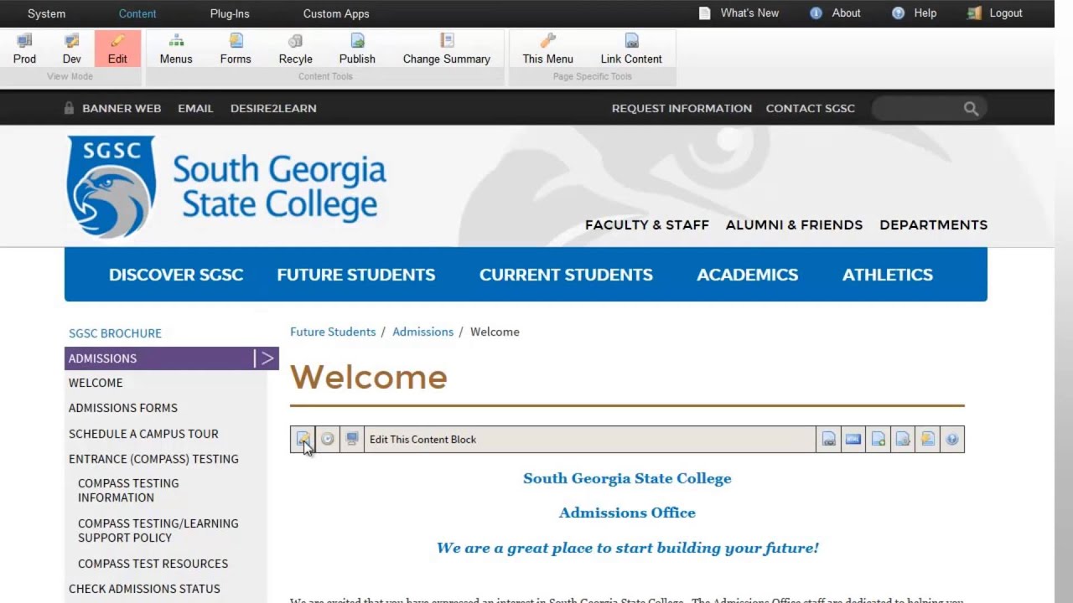The image size is (1073, 603).
Task: Select Admissions in the purple sidebar header
Action: (x=102, y=358)
